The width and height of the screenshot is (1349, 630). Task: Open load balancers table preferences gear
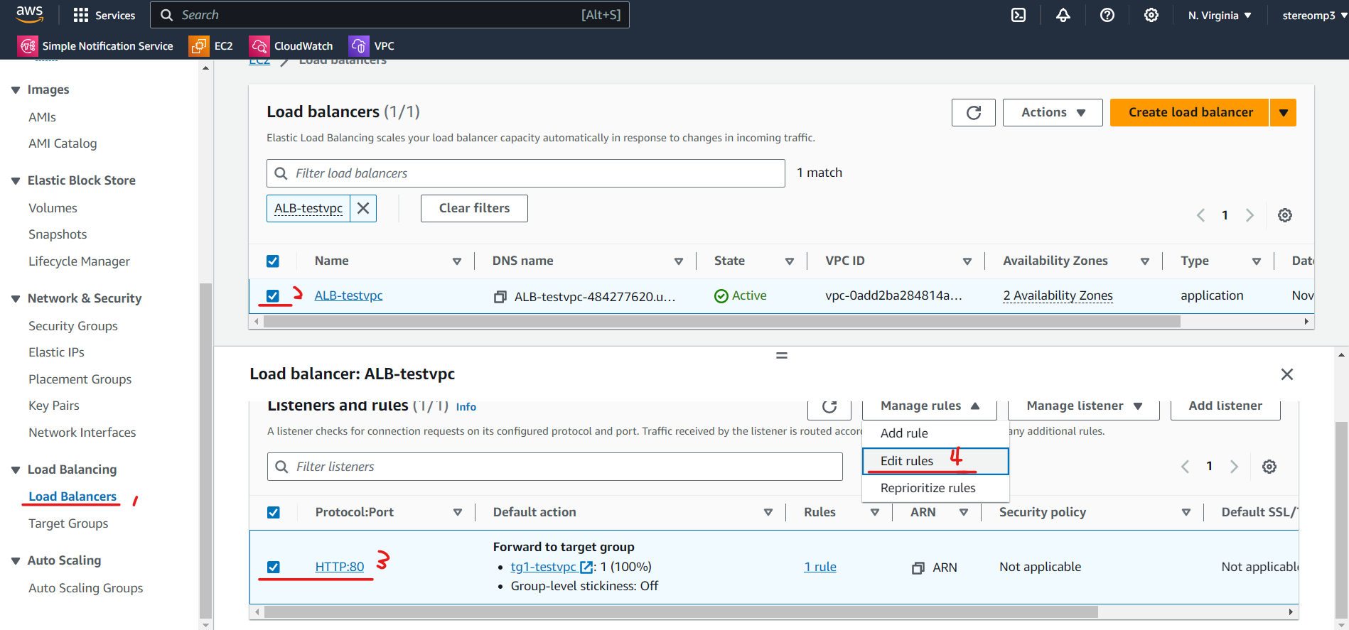pyautogui.click(x=1285, y=215)
